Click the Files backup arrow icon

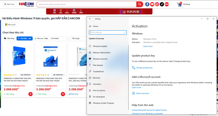(x=90, y=65)
